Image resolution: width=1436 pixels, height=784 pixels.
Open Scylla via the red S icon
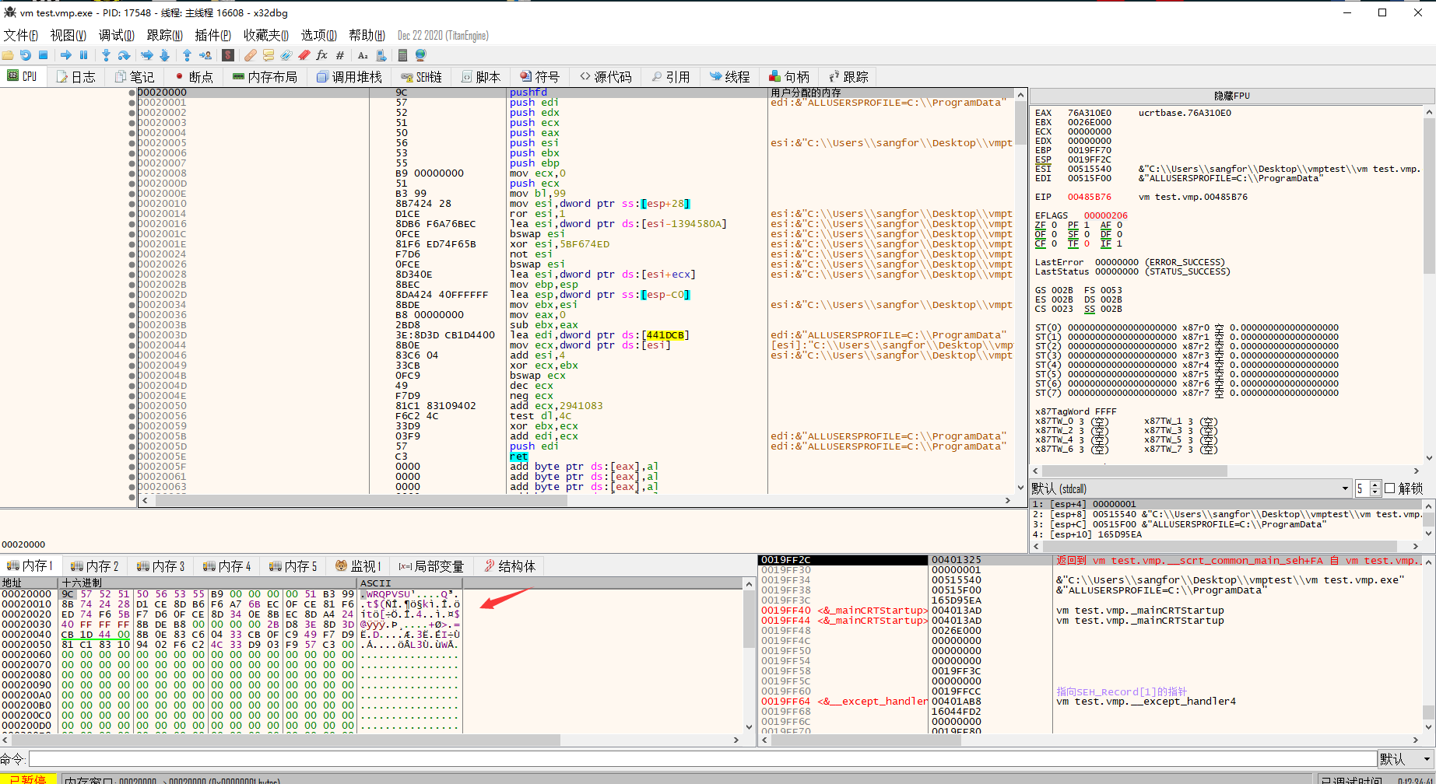point(228,55)
